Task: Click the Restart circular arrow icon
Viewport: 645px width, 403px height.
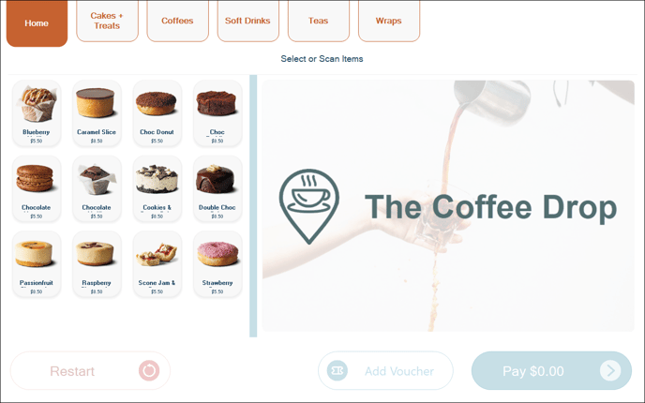Action: point(149,370)
